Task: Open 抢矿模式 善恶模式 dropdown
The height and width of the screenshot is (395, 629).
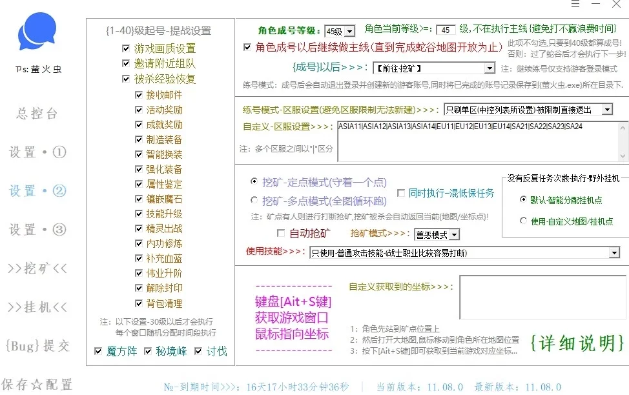Action: coord(437,234)
